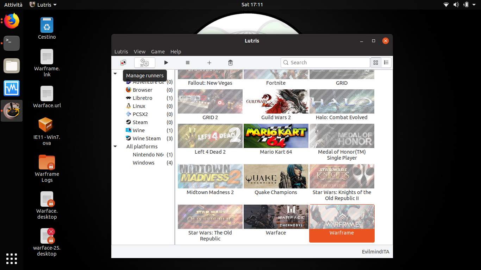Click the trash icon to remove game

tap(230, 63)
